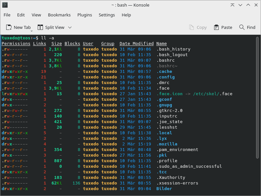Click the .dmrc file name

163,83
